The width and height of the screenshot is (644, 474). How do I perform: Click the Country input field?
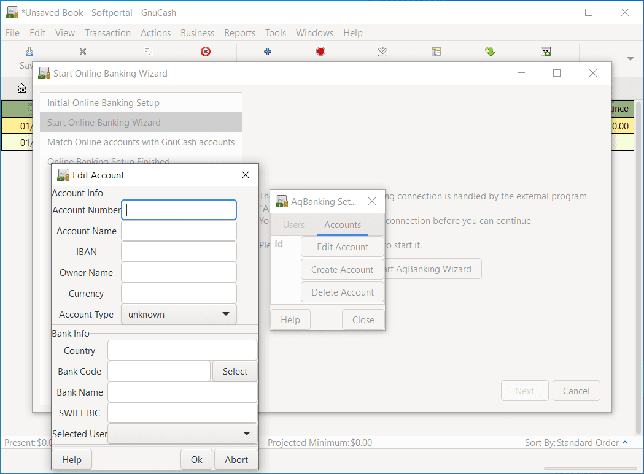click(182, 351)
